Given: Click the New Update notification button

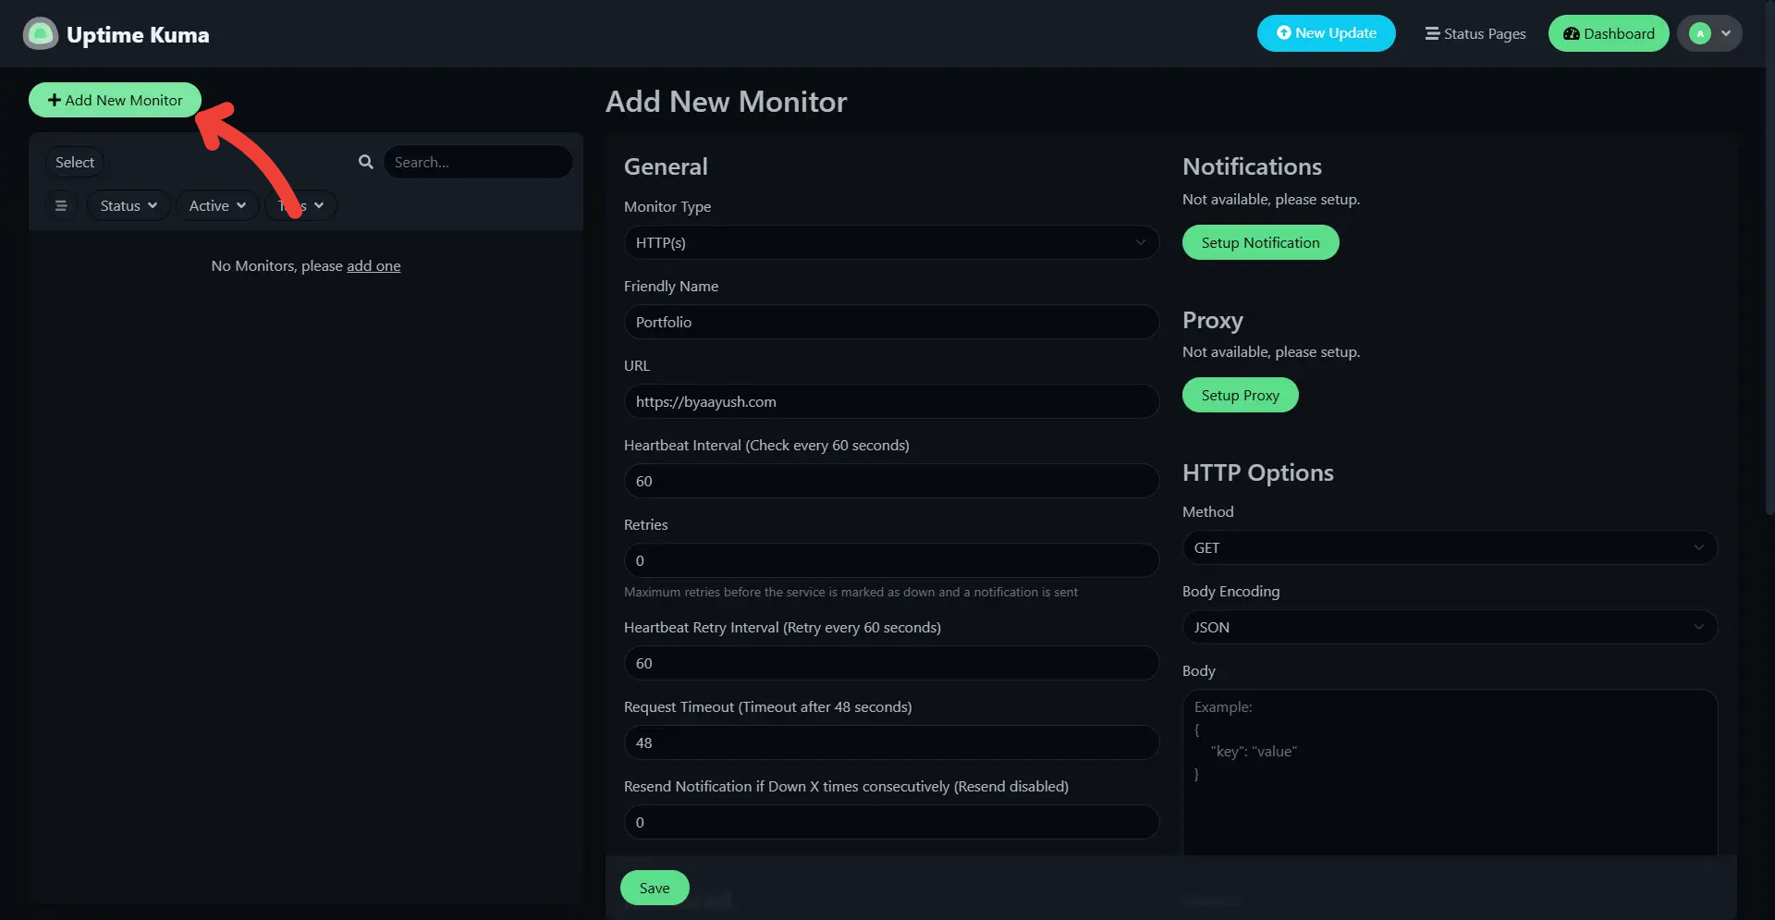Looking at the screenshot, I should 1326,33.
